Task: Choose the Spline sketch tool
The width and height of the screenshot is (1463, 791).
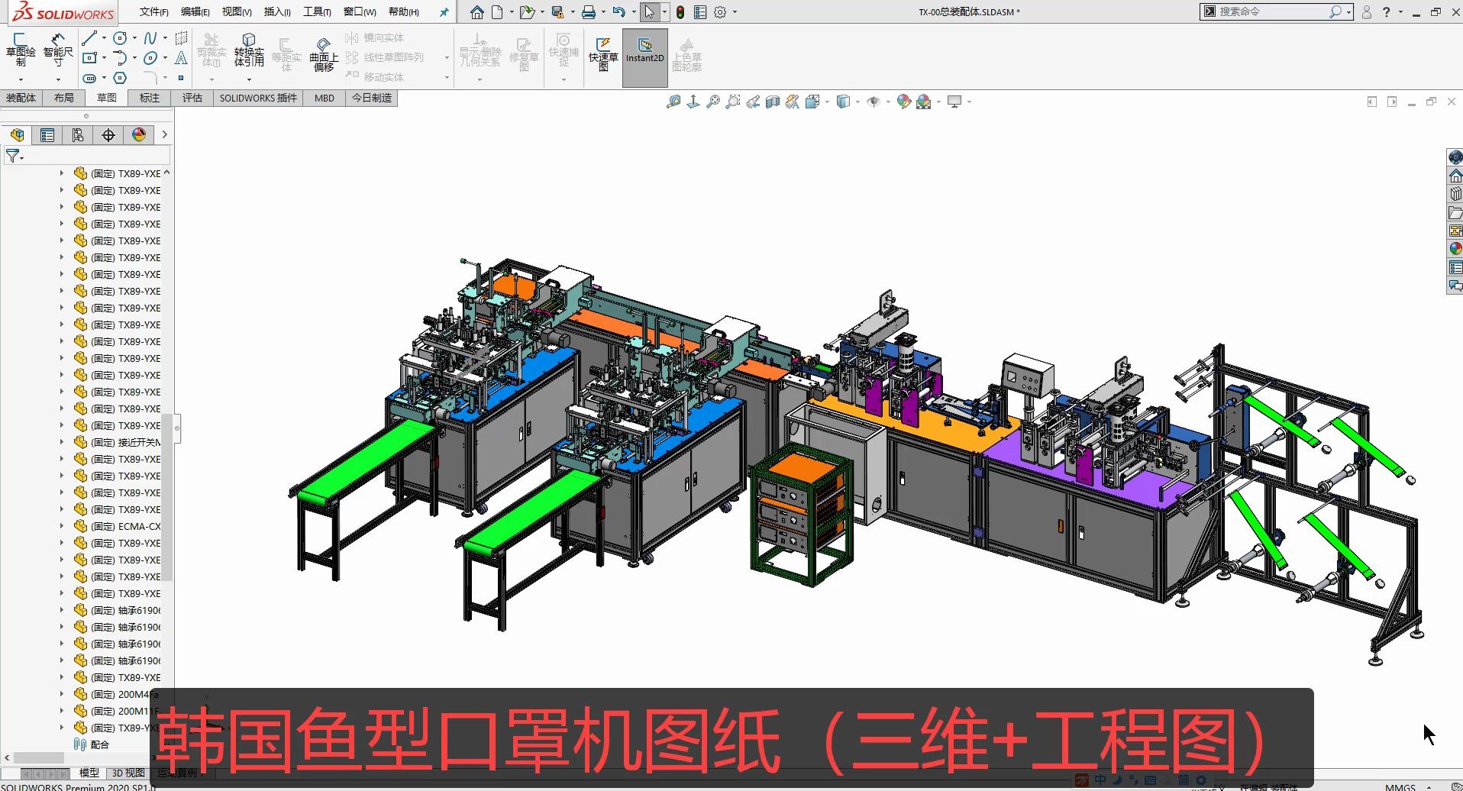Action: tap(150, 37)
